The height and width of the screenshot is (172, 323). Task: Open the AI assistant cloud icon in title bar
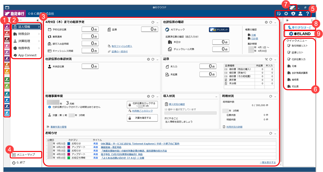click(x=292, y=8)
